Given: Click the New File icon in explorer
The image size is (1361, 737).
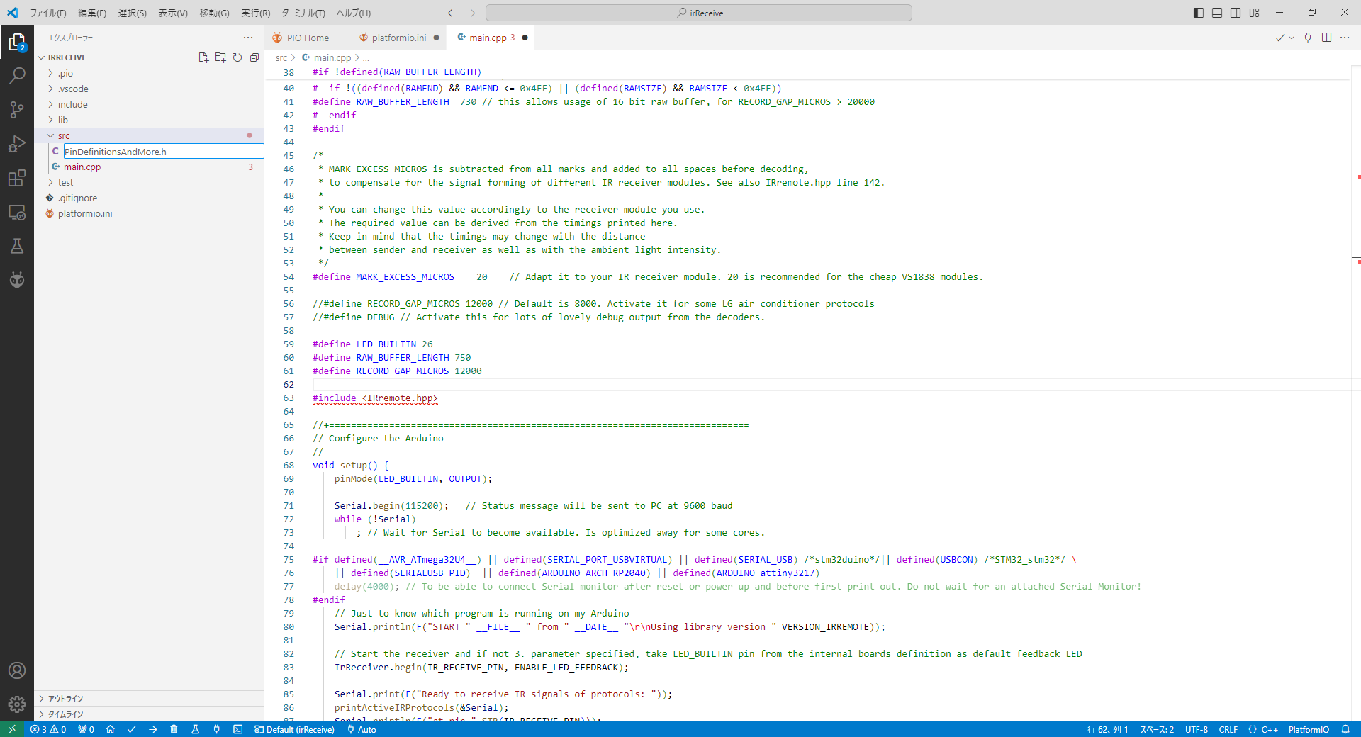Looking at the screenshot, I should 203,57.
